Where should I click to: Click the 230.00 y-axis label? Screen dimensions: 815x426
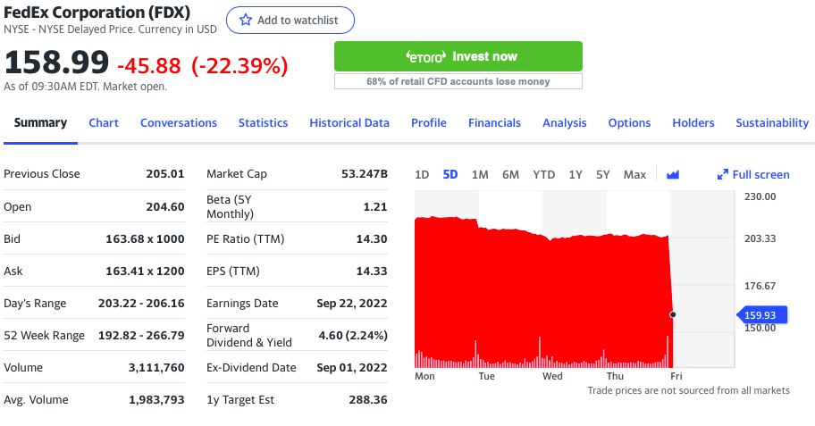760,196
